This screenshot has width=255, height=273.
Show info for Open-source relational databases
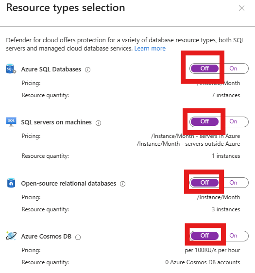tap(123, 184)
